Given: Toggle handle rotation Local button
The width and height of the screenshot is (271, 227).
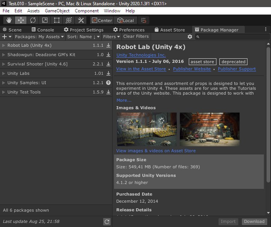Looking at the screenshot, I should [x=126, y=21].
